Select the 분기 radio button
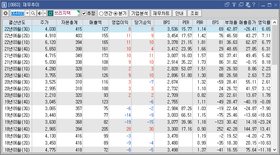Screen dimensions: 280x155 116,13
